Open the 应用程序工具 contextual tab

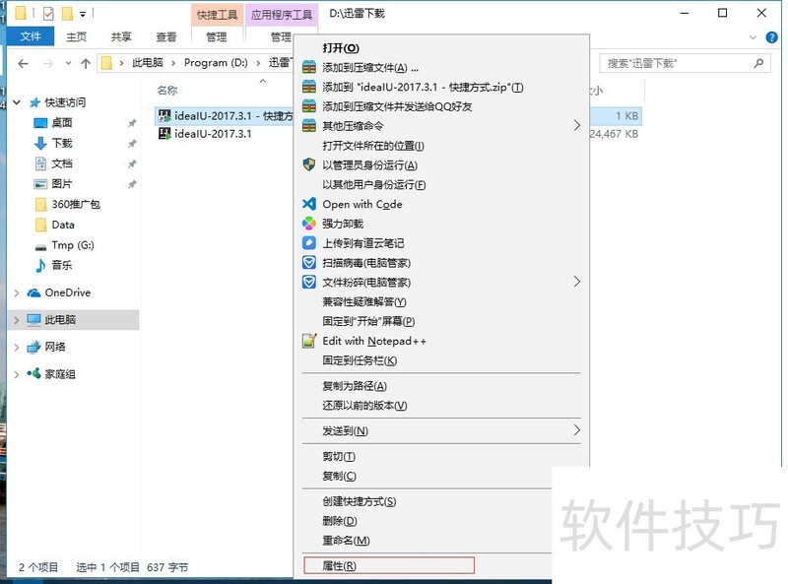coord(282,15)
